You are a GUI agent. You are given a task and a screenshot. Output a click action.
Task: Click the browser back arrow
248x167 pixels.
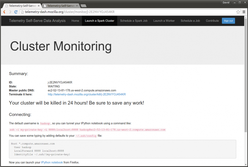pos(4,12)
